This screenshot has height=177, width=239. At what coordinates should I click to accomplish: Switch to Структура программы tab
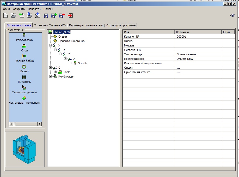pyautogui.click(x=121, y=25)
